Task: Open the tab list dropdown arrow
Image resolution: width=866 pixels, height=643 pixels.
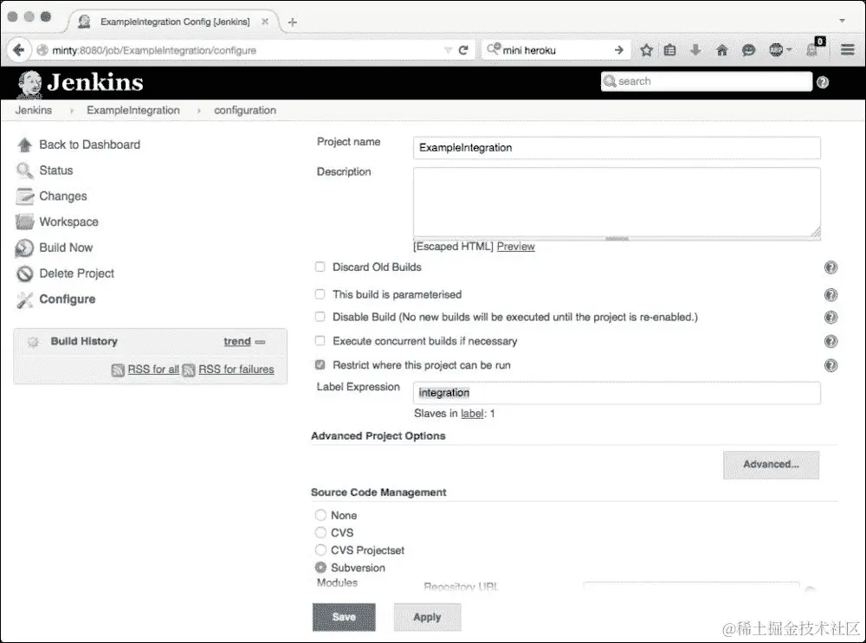Action: click(843, 21)
